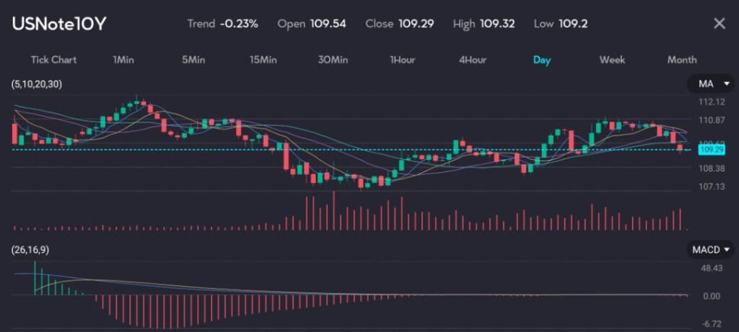Show the Month chart view
Viewport: 739px width, 332px height.
click(x=681, y=60)
